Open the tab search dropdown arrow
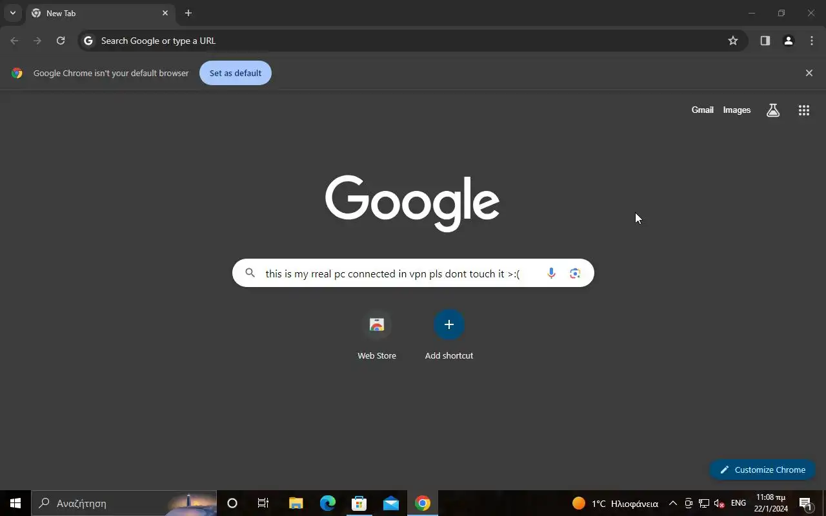The height and width of the screenshot is (516, 826). pos(12,13)
